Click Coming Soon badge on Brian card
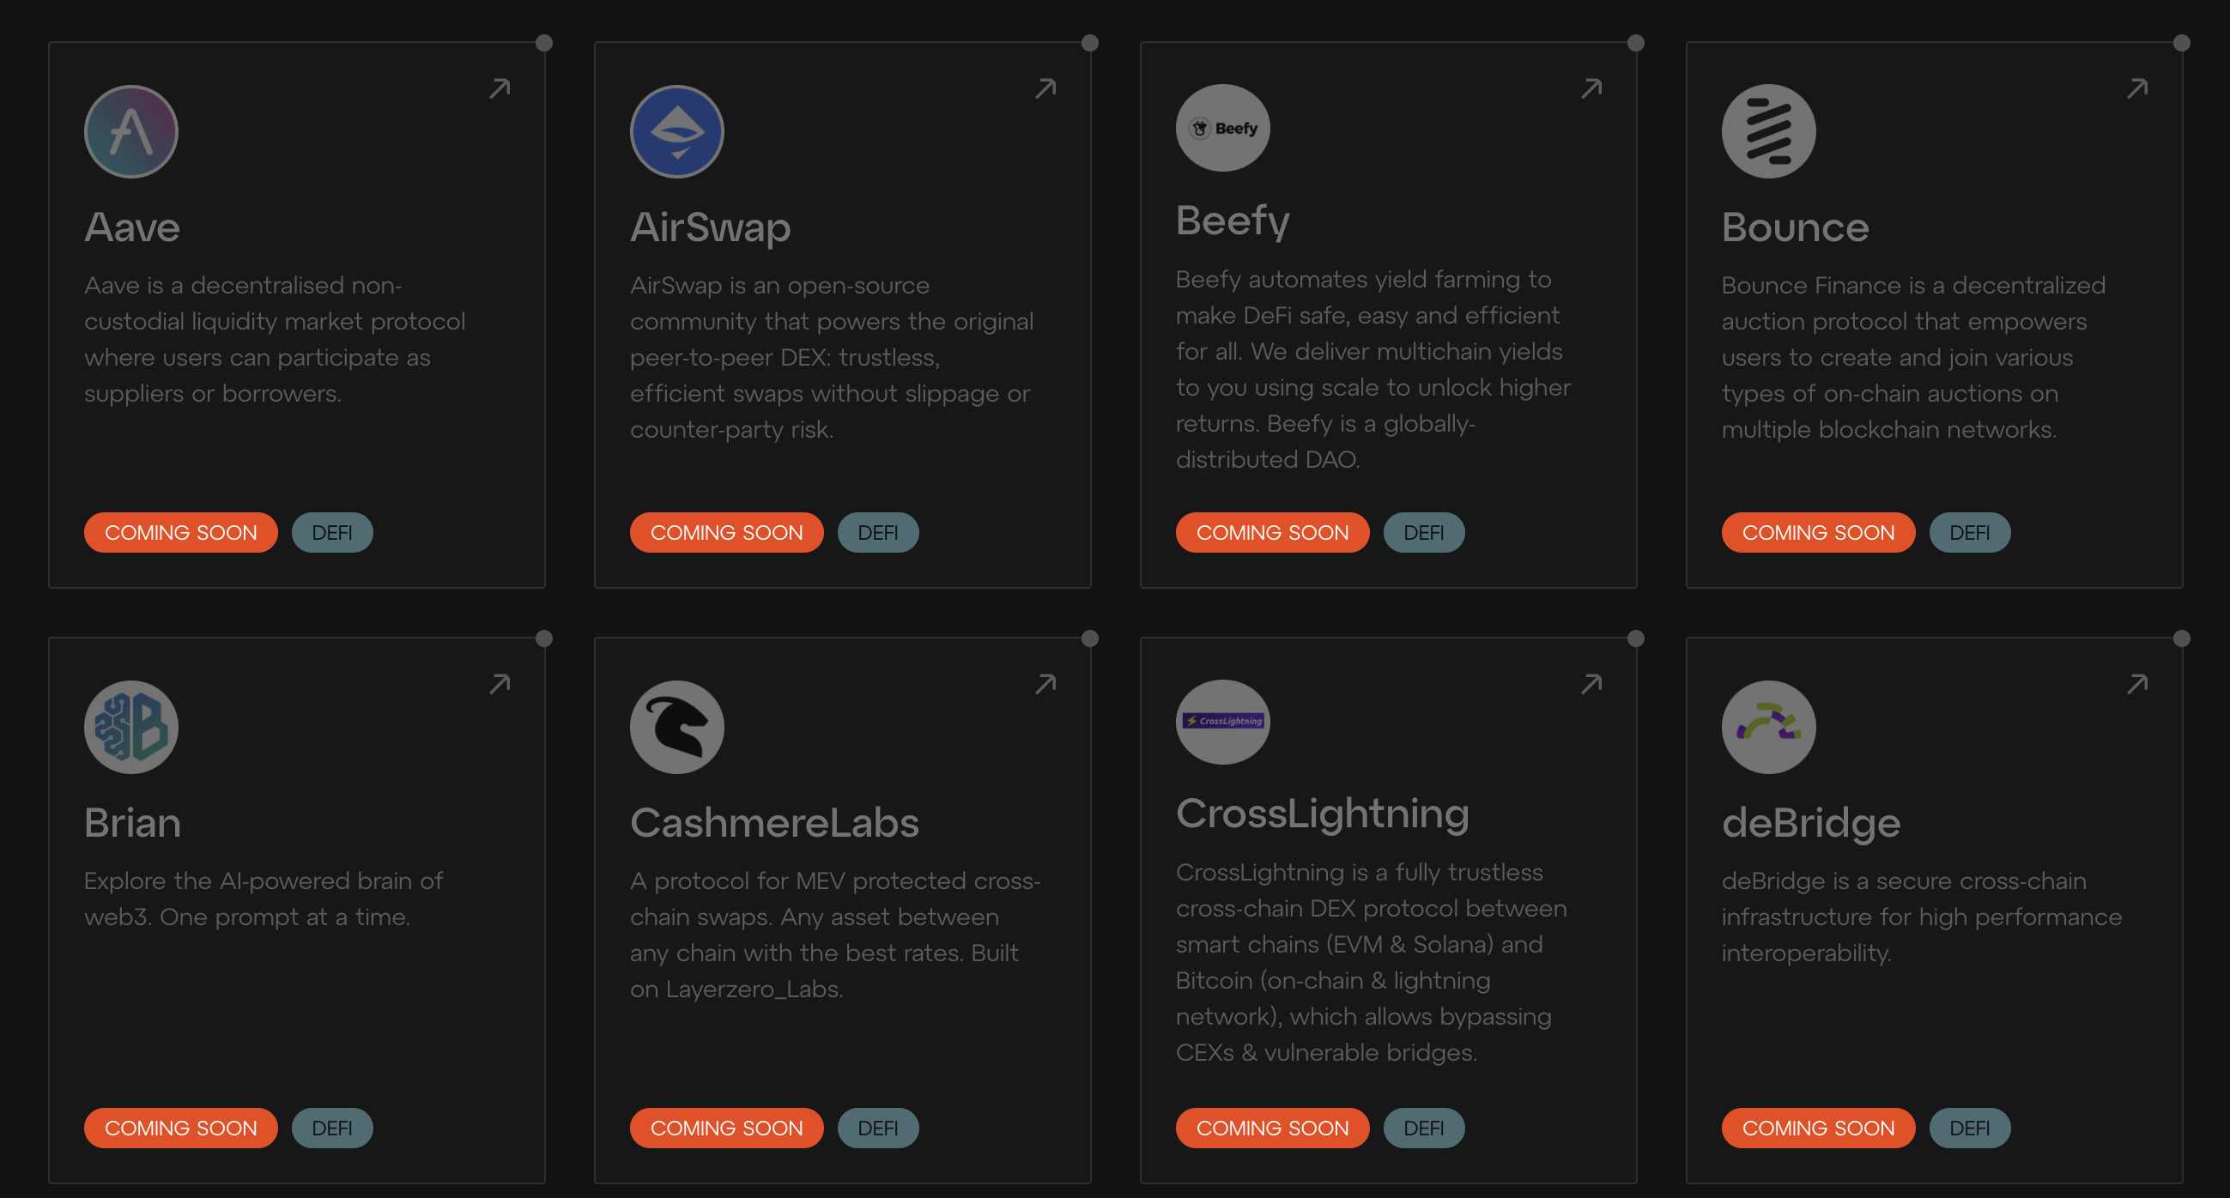The width and height of the screenshot is (2230, 1198). (181, 1128)
